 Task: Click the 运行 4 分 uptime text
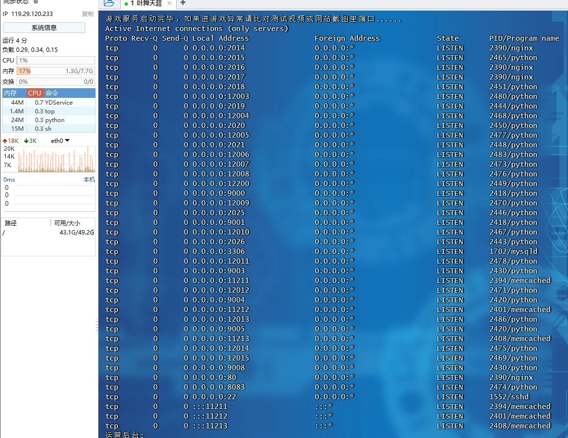[x=15, y=40]
